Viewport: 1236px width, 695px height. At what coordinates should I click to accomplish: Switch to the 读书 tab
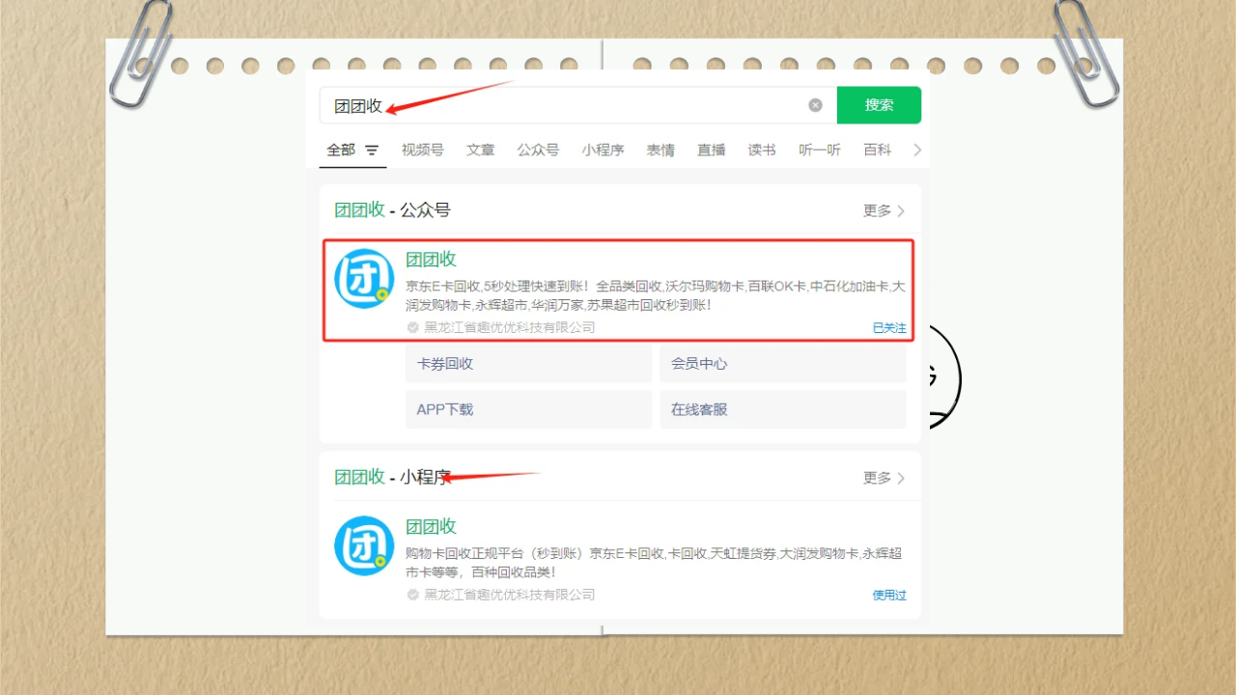762,150
